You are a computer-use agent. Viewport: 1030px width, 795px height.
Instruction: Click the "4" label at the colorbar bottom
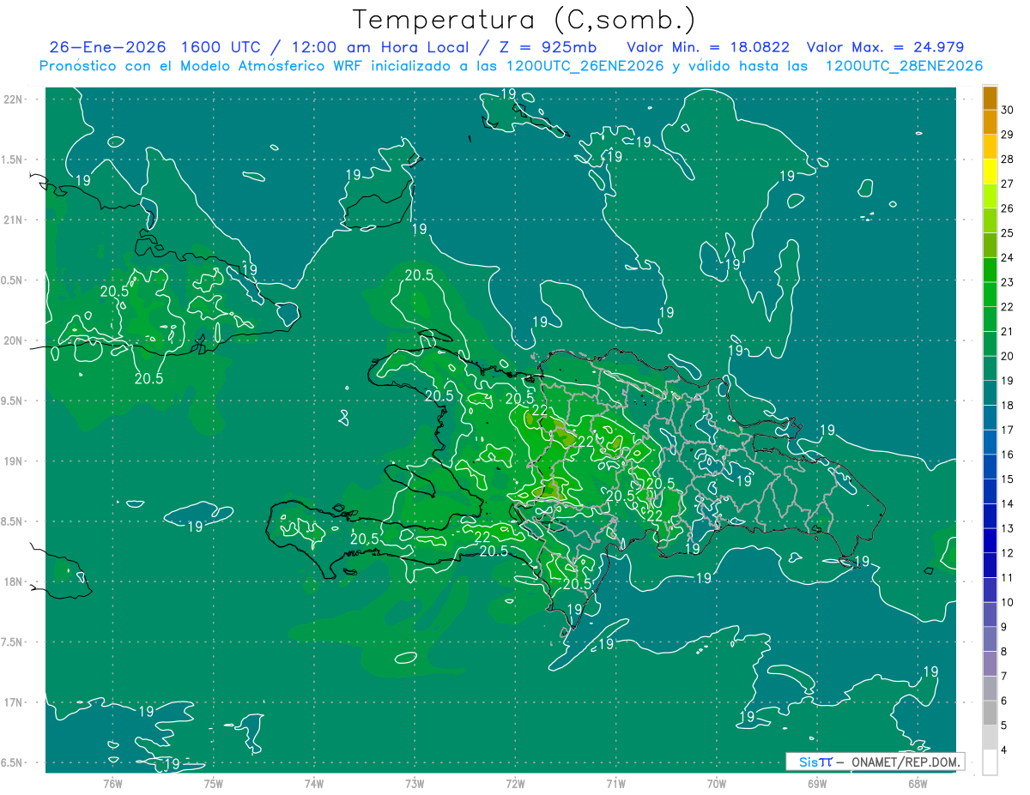[1004, 751]
